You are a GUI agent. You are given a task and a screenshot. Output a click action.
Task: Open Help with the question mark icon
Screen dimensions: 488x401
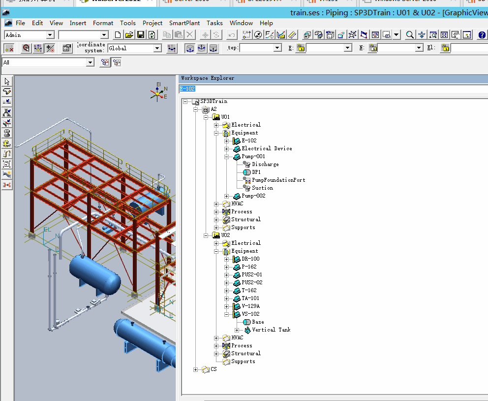click(x=482, y=35)
